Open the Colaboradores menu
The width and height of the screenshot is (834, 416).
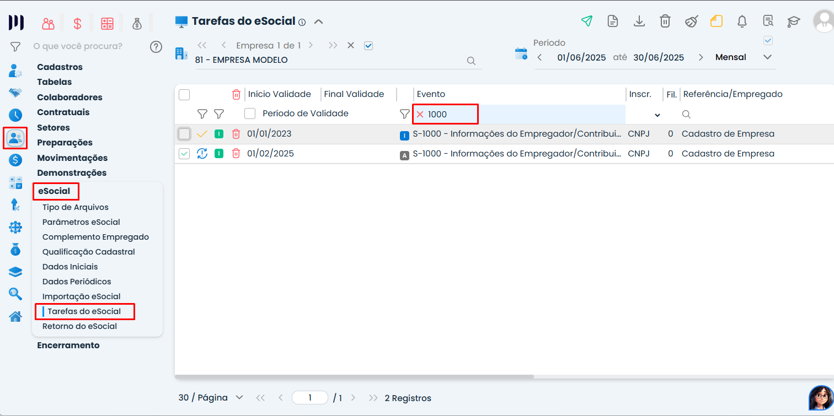69,98
